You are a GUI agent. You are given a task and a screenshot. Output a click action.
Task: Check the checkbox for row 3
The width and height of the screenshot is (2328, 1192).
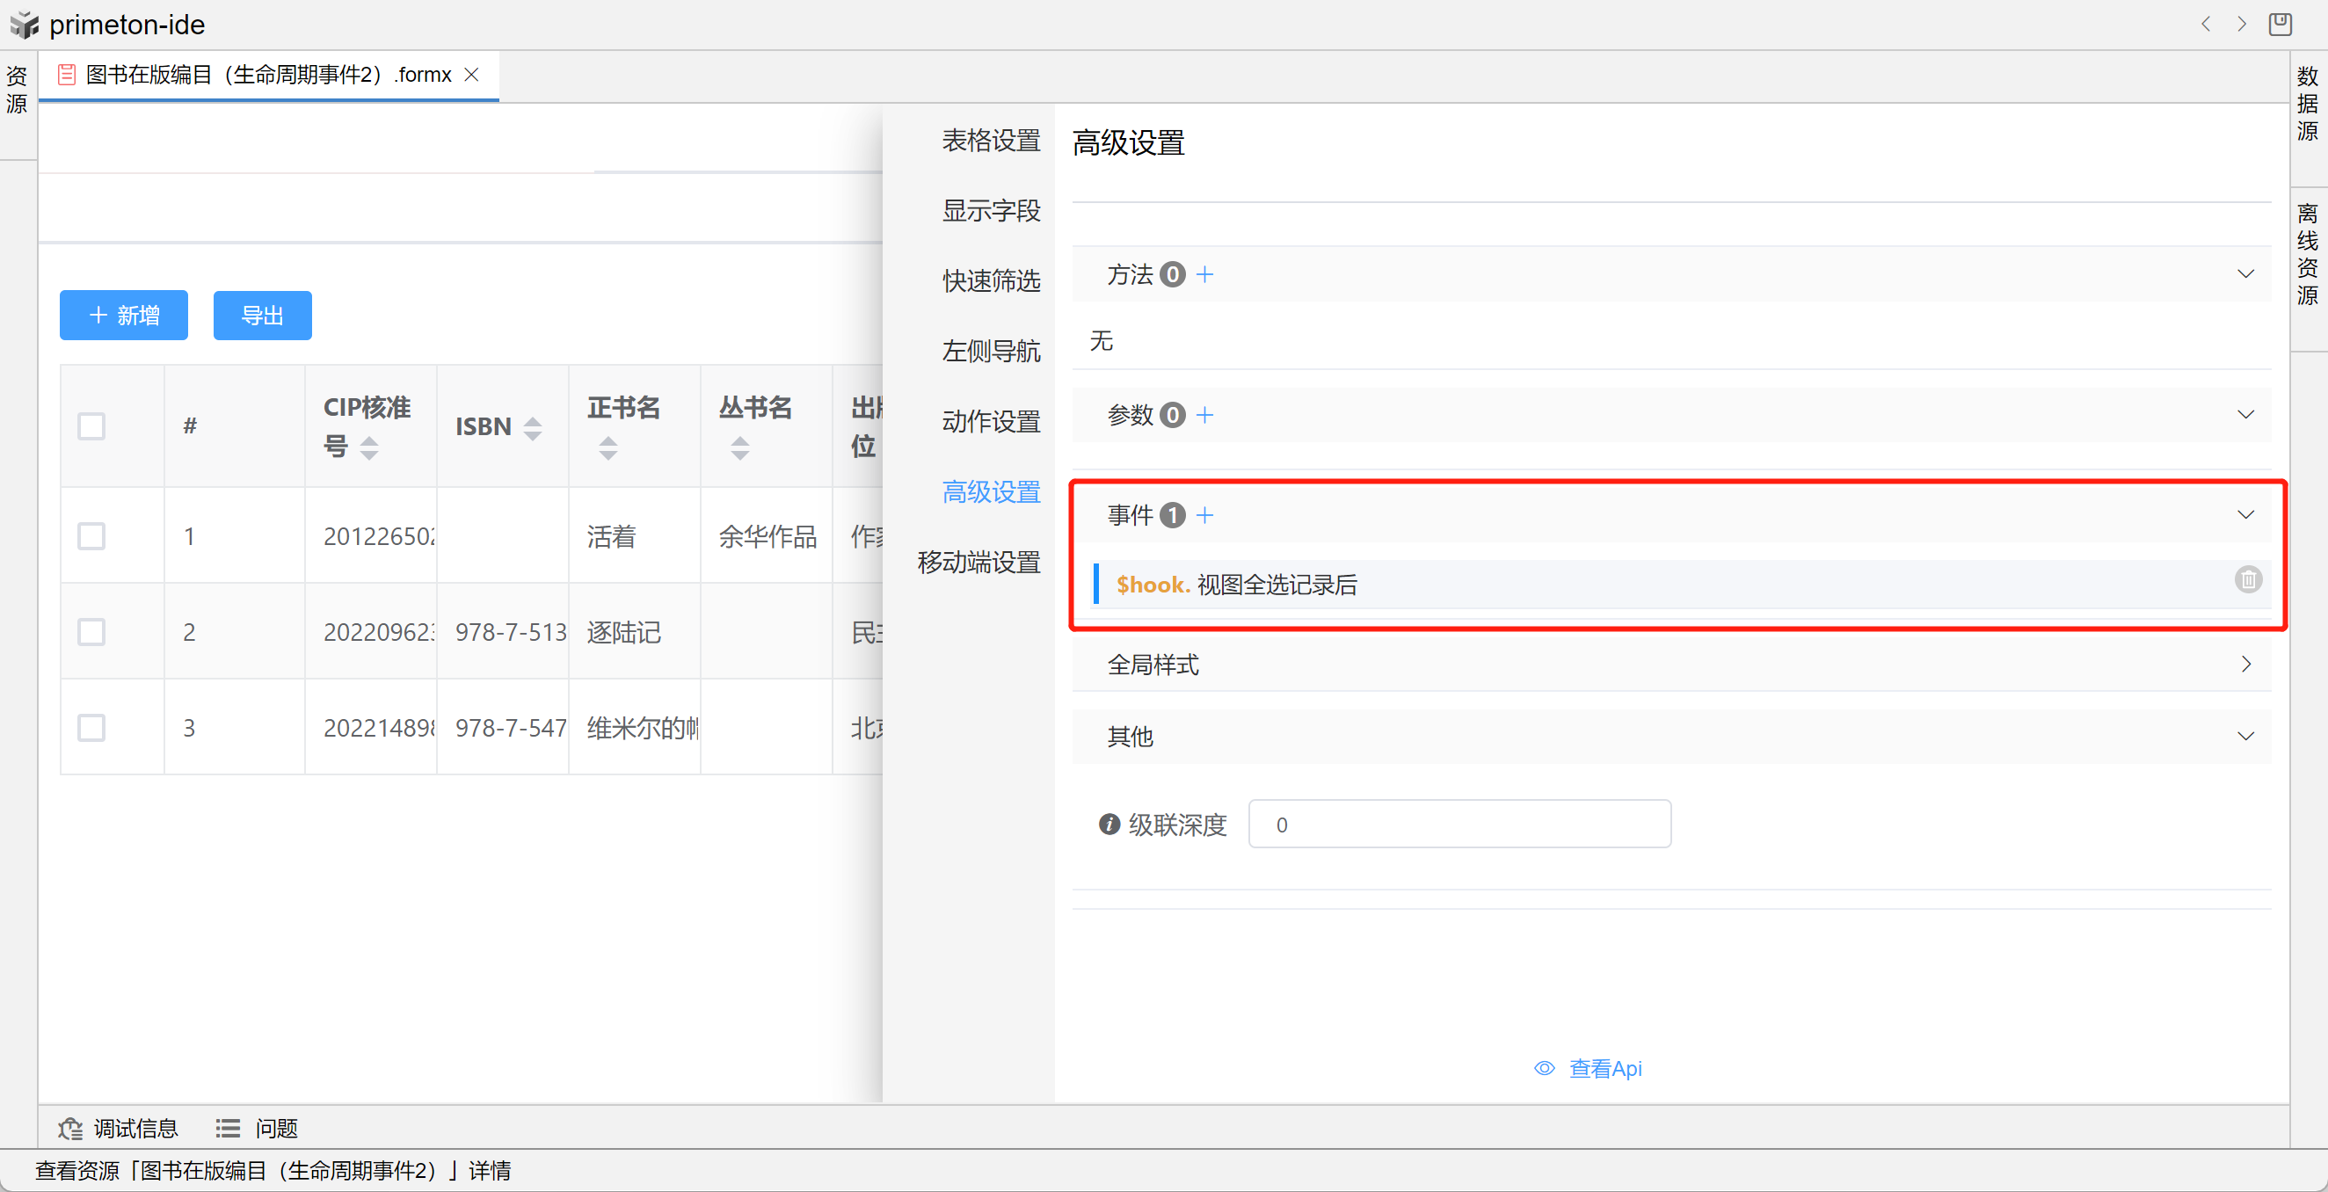tap(91, 728)
